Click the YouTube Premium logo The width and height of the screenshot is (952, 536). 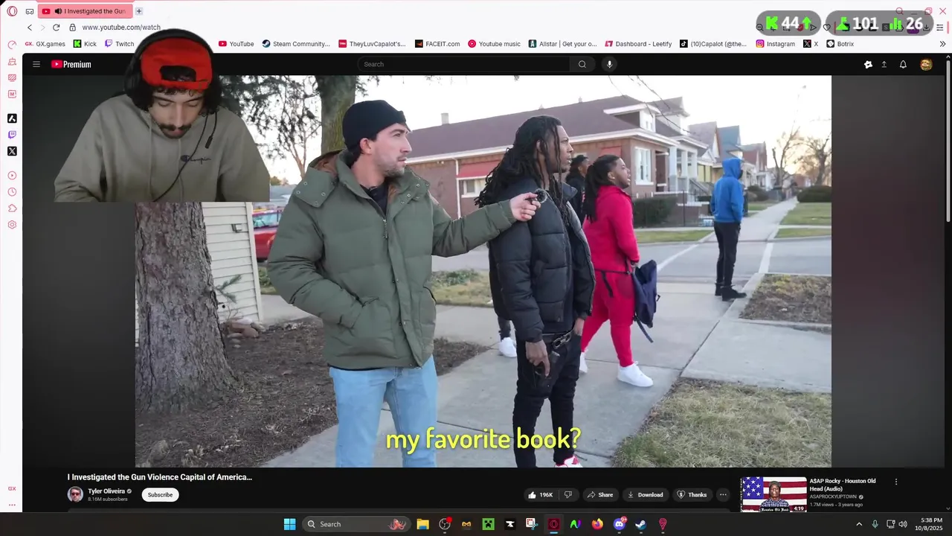click(x=71, y=64)
